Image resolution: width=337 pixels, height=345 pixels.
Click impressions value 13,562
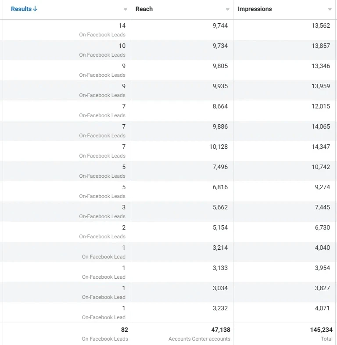pos(321,26)
